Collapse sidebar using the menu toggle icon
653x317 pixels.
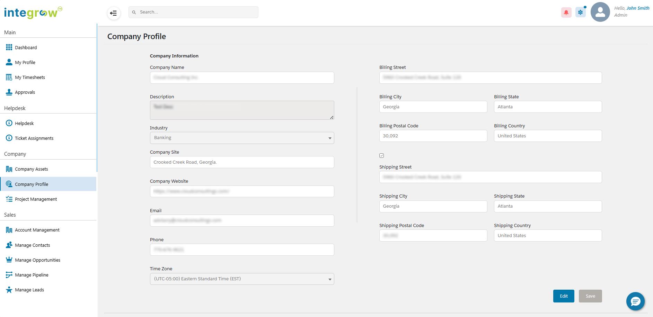(113, 13)
